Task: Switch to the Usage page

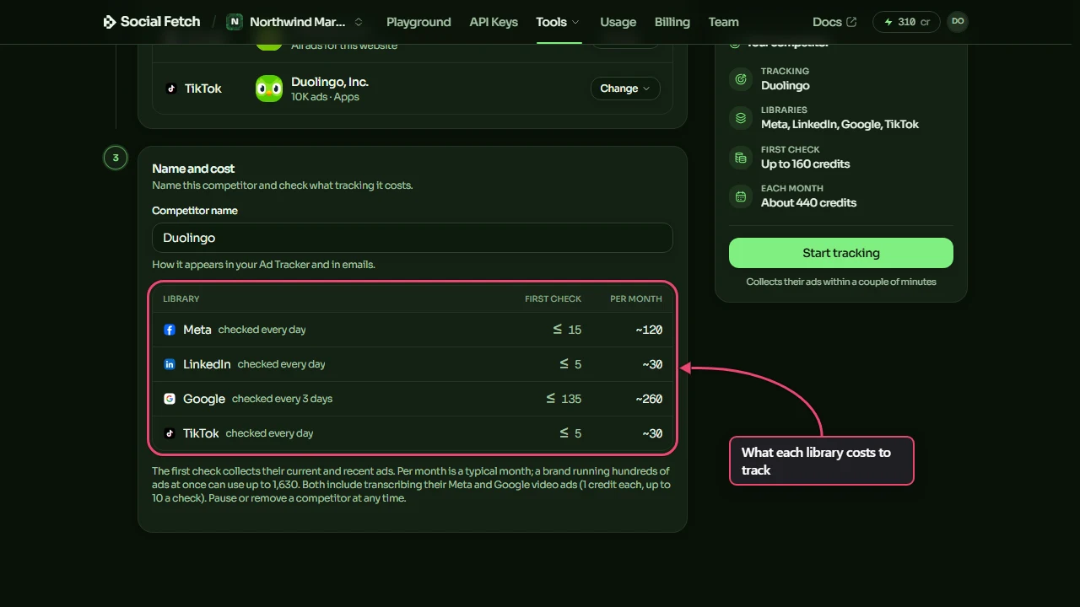Action: pos(618,22)
